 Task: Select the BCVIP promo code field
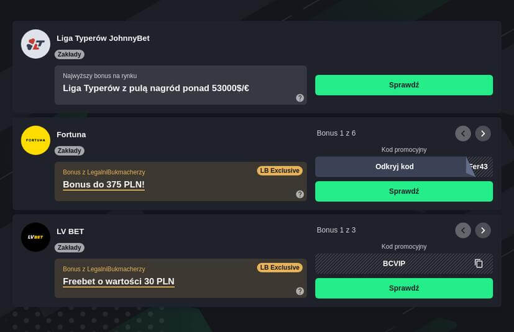click(394, 264)
